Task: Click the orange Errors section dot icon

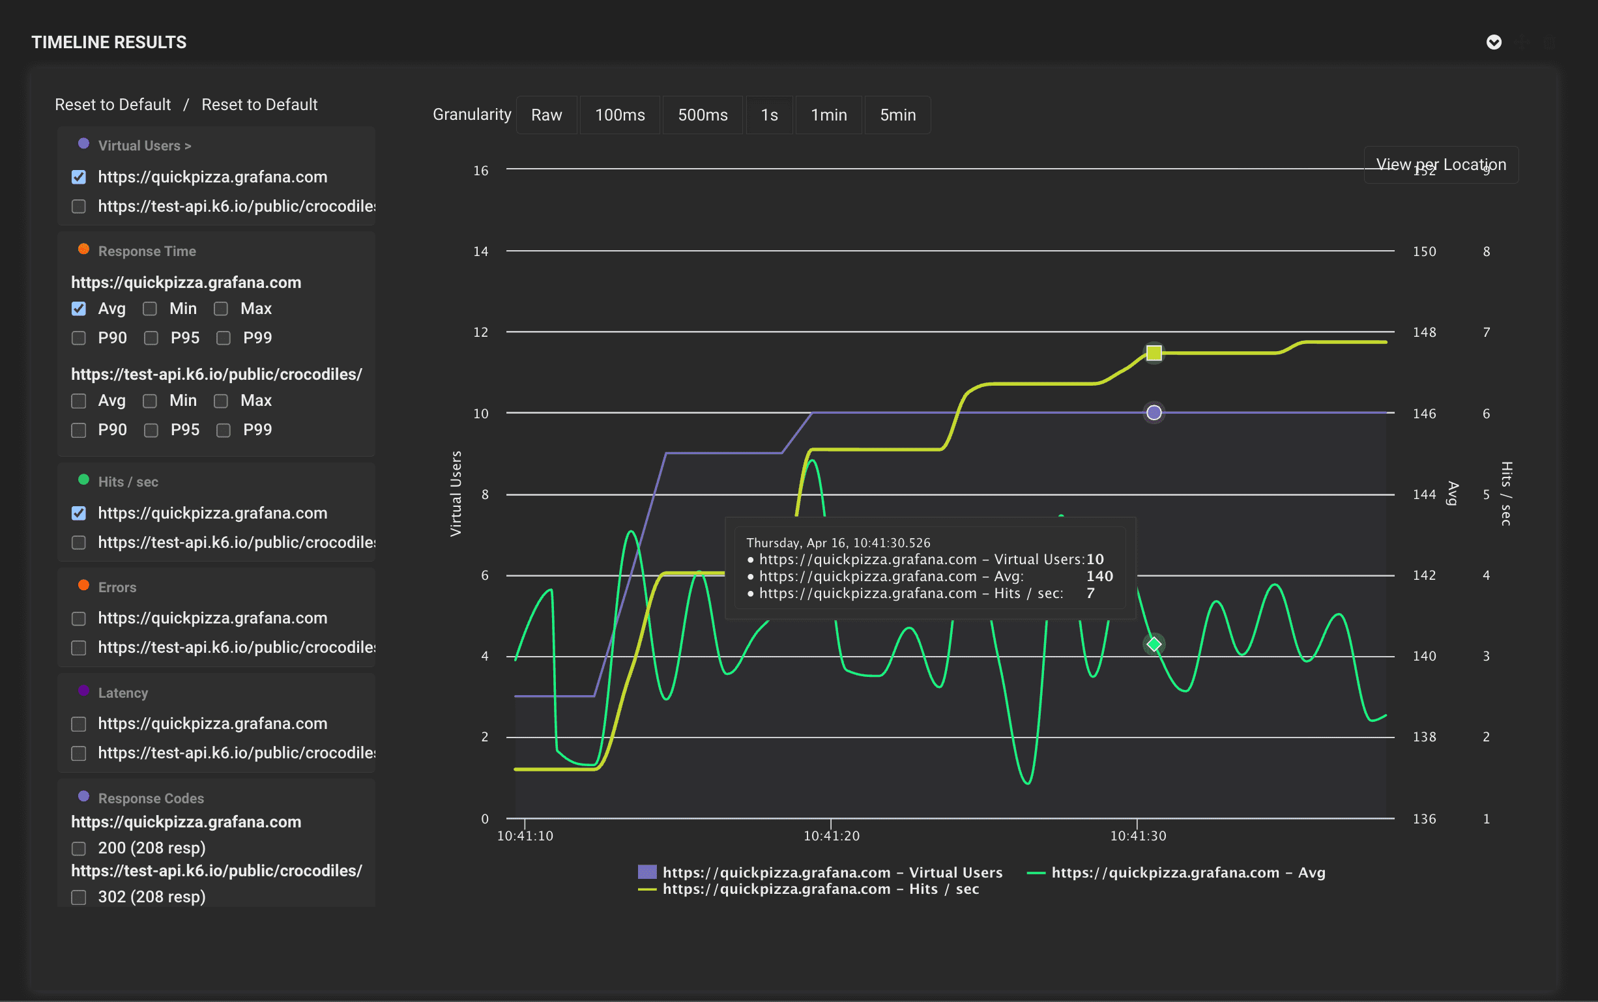Action: click(x=83, y=585)
